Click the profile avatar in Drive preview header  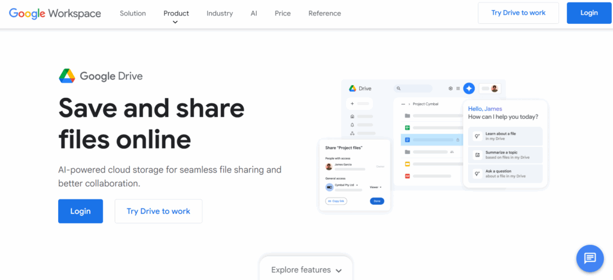coord(494,88)
